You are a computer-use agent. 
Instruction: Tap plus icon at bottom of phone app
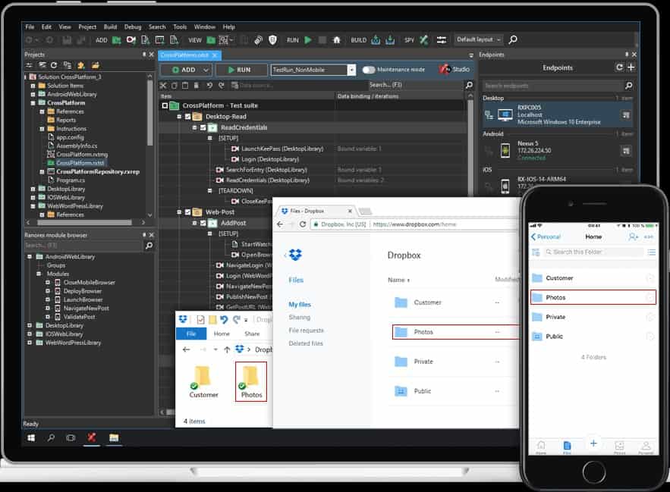tap(593, 443)
